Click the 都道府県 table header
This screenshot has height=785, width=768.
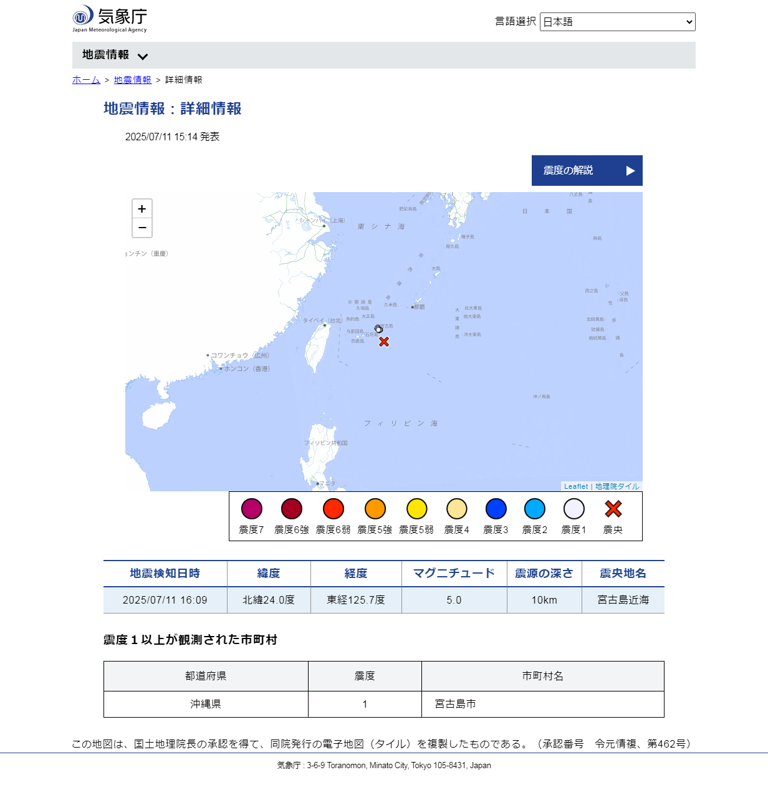coord(206,676)
